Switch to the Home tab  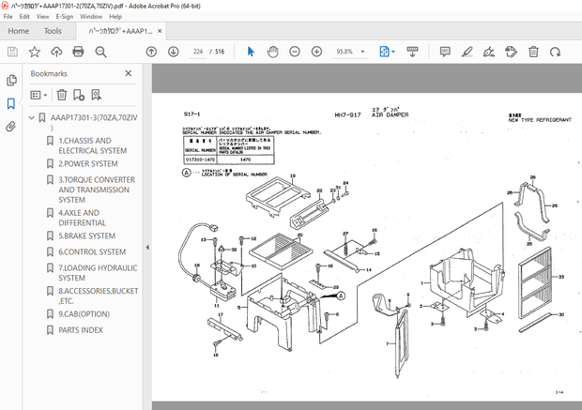pyautogui.click(x=19, y=31)
